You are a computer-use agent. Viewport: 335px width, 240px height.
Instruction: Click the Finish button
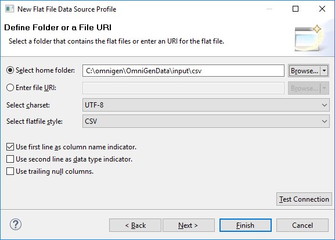point(246,225)
